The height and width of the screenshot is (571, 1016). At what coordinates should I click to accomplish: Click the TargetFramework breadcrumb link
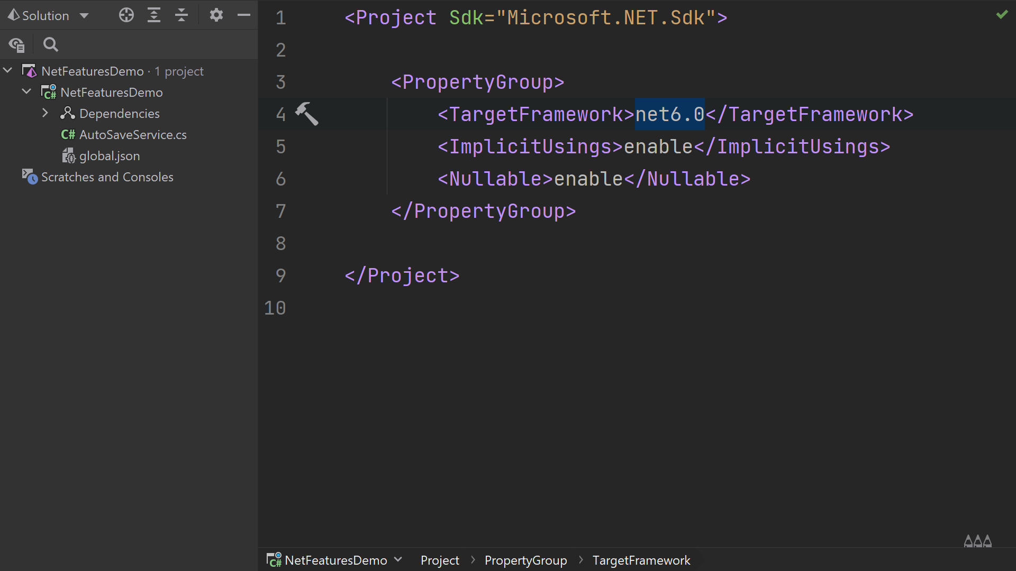[641, 560]
